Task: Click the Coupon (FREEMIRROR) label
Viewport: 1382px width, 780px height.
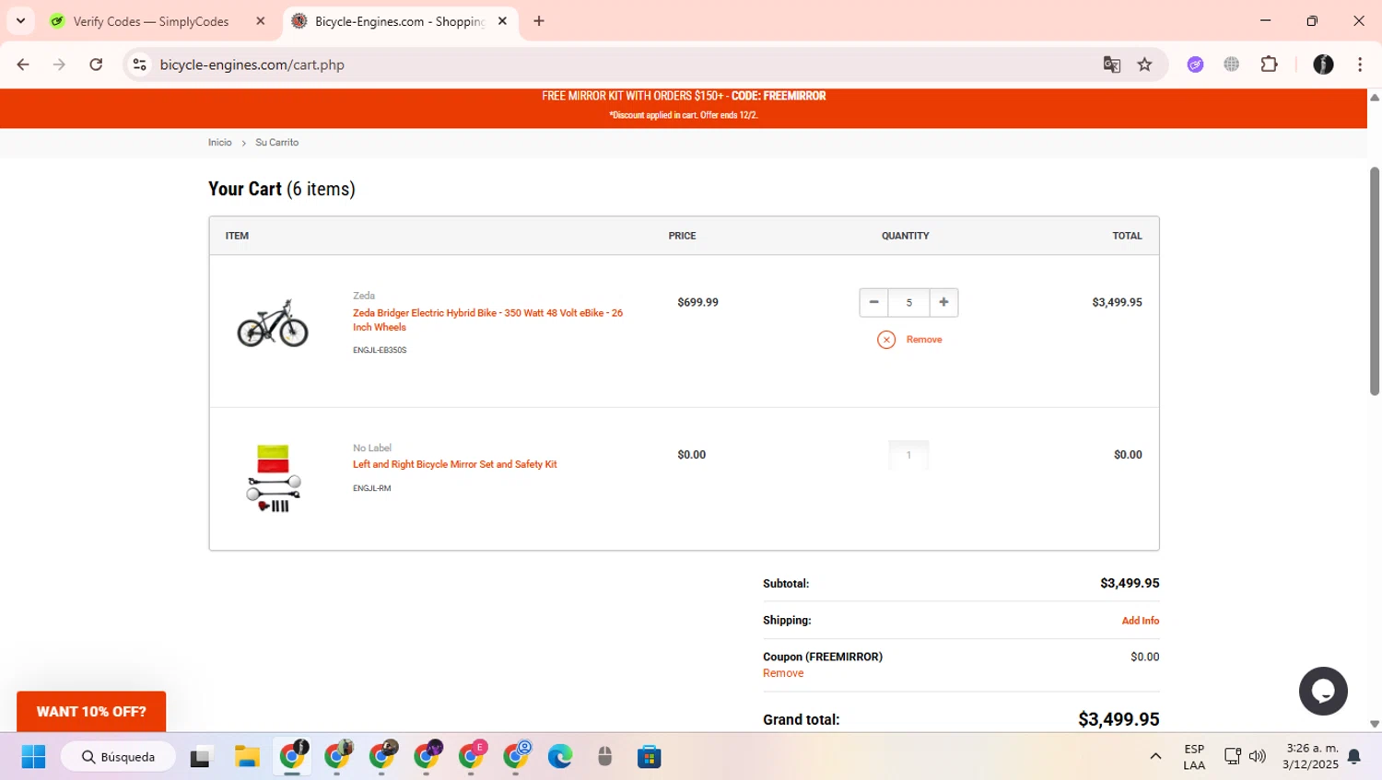Action: coord(823,657)
